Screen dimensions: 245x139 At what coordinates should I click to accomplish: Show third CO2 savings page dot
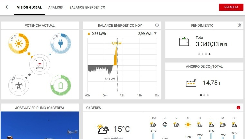[208, 95]
